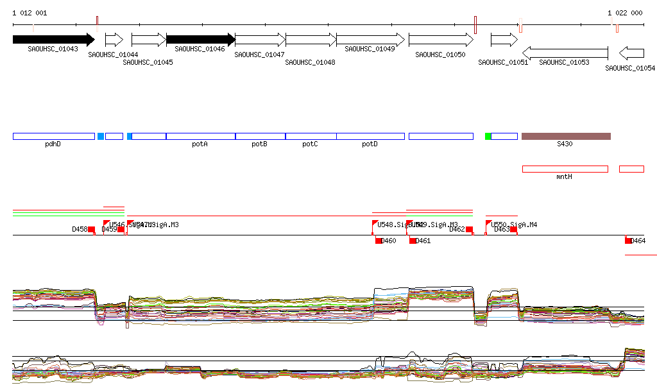This screenshot has height=392, width=657.
Task: Select the U550 SigA promoter flag
Action: [488, 223]
